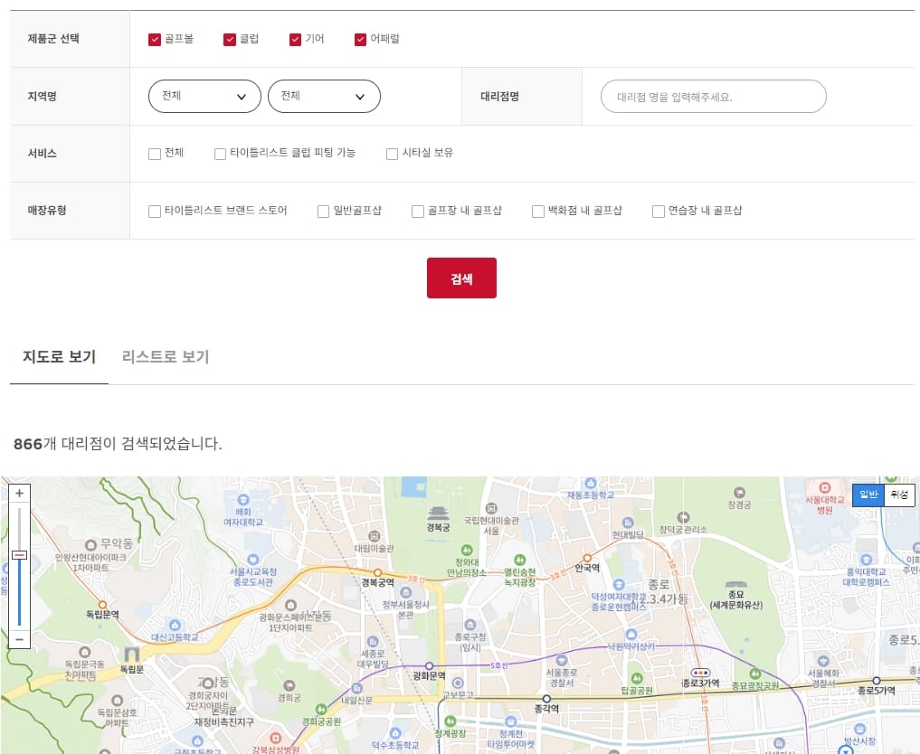The height and width of the screenshot is (754, 920).
Task: Open the first 전체 region dropdown
Action: coord(204,96)
